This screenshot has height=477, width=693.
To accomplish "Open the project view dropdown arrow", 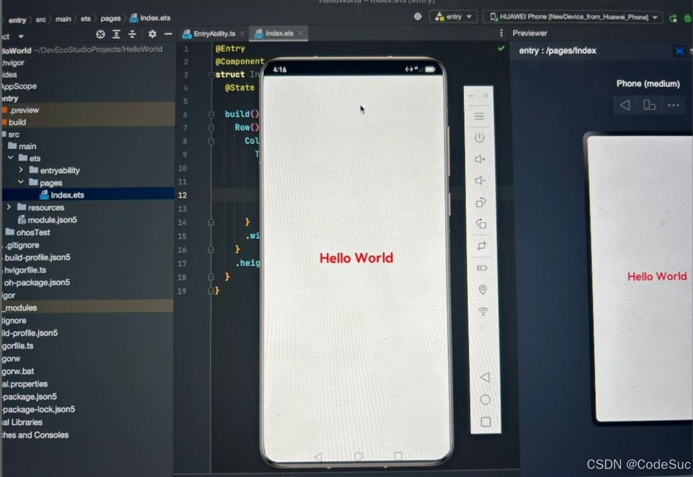I will point(21,36).
